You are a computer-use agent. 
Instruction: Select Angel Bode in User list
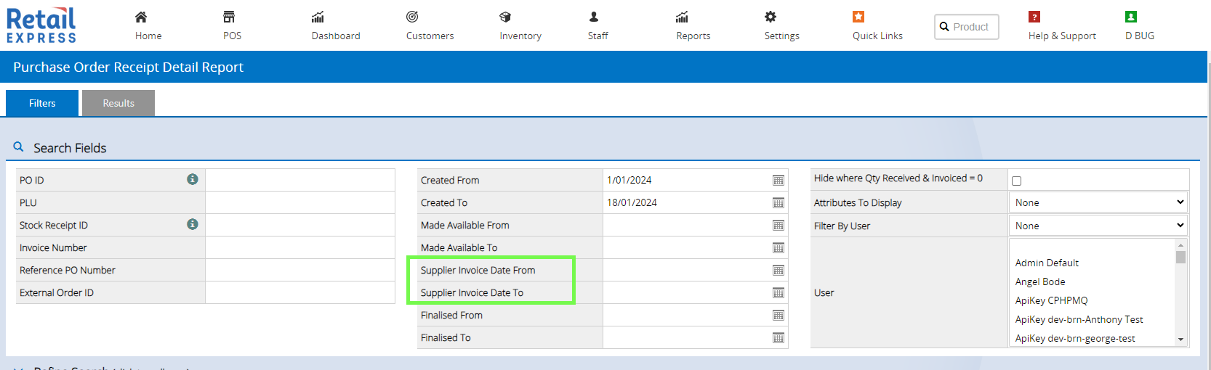pyautogui.click(x=1040, y=281)
